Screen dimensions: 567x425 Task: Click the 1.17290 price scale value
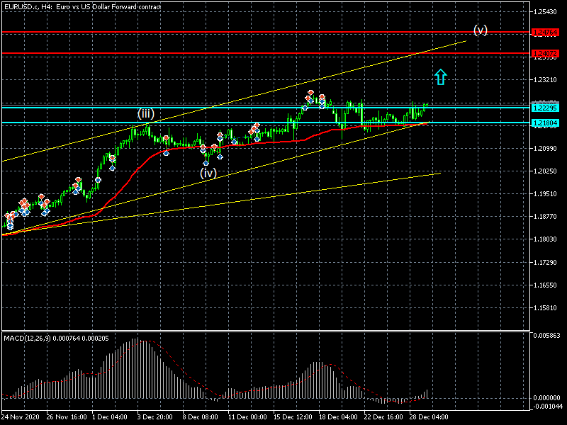coord(546,263)
